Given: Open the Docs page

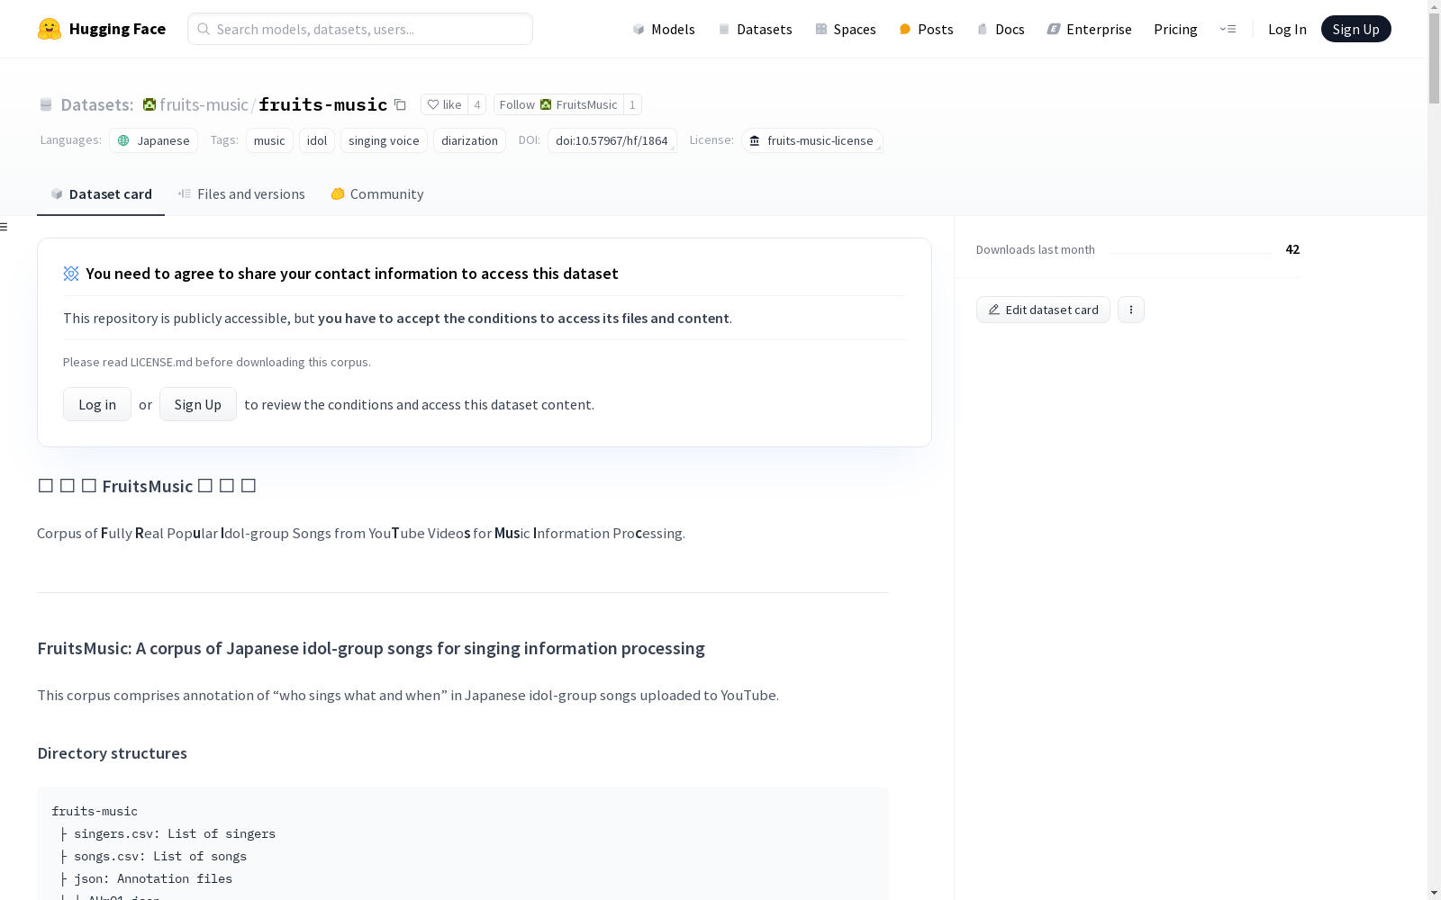Looking at the screenshot, I should [1001, 29].
